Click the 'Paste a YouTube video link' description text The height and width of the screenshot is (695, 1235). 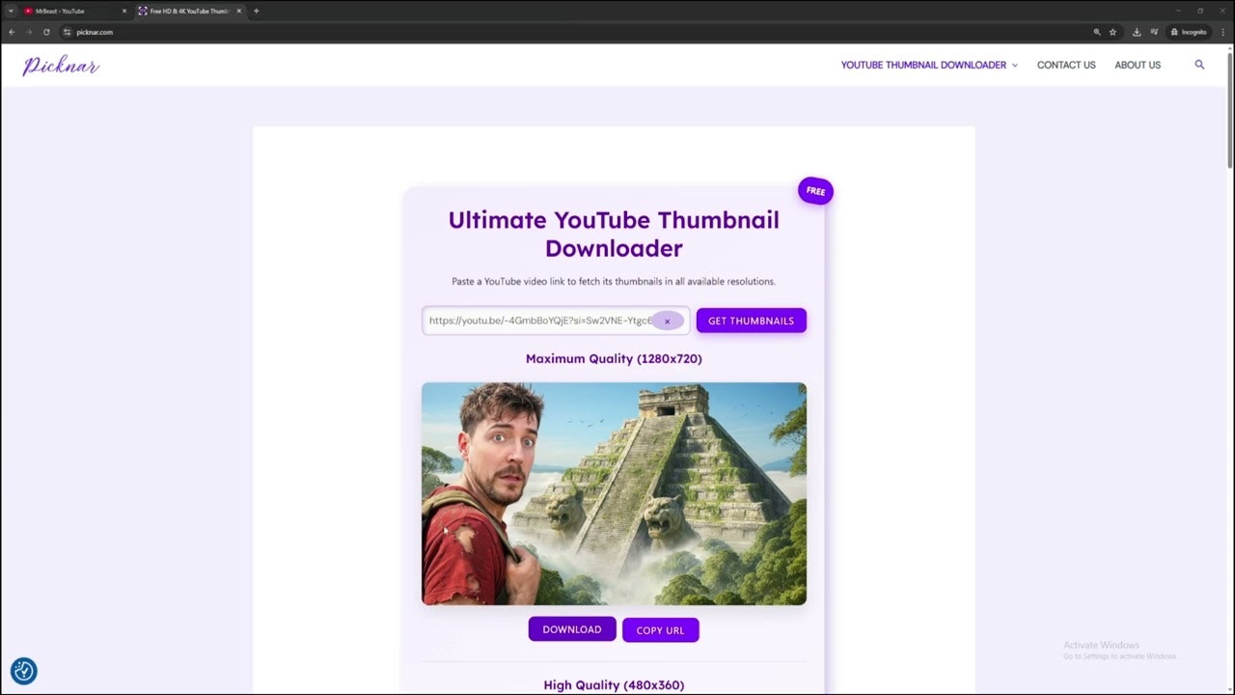point(614,282)
